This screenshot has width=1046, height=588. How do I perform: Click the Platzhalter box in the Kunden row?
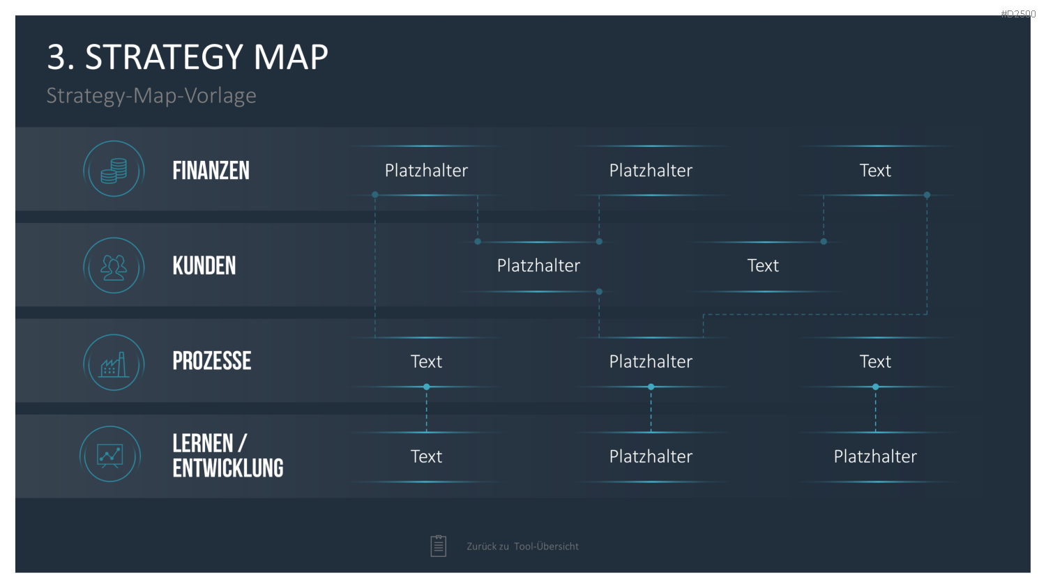click(x=538, y=266)
